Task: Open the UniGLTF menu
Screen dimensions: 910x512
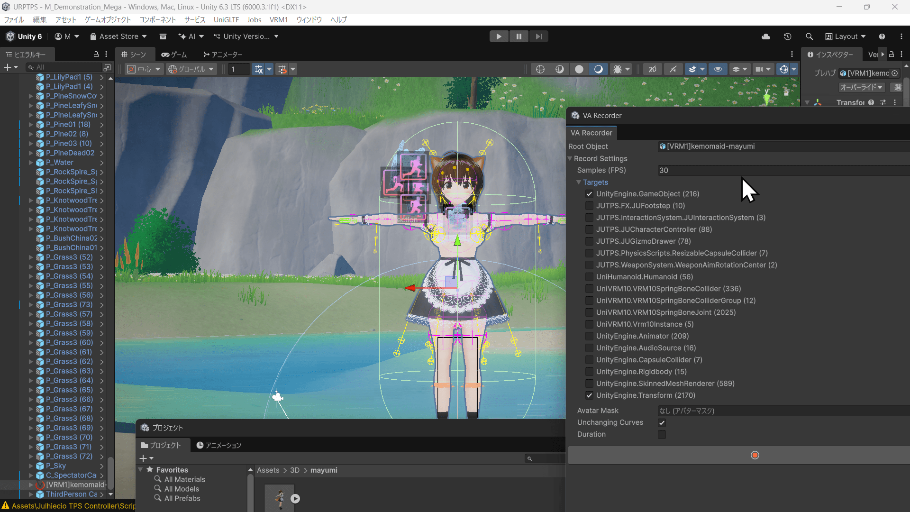Action: point(226,19)
